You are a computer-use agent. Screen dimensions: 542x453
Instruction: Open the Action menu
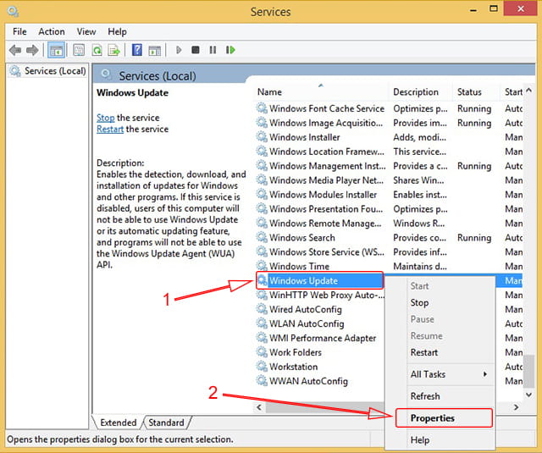[52, 31]
